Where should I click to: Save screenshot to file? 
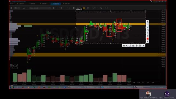pyautogui.click(x=140, y=46)
